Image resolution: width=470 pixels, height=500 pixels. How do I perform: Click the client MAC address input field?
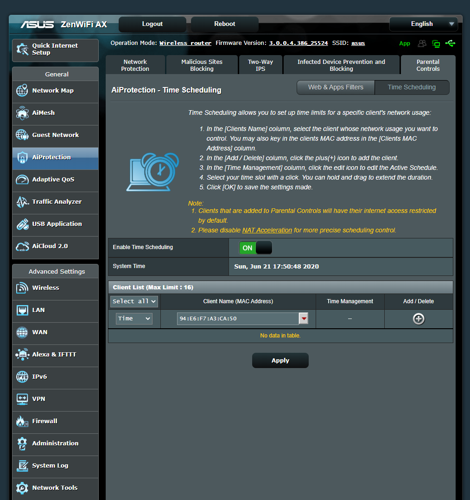pyautogui.click(x=238, y=319)
